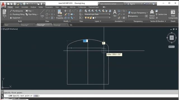Click the [-][Top][2D Wireframe] viewport controls
Viewport: 179px width, 100px height.
point(10,29)
